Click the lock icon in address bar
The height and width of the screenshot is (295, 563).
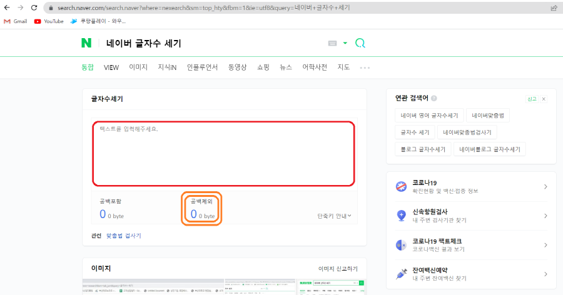[x=51, y=8]
